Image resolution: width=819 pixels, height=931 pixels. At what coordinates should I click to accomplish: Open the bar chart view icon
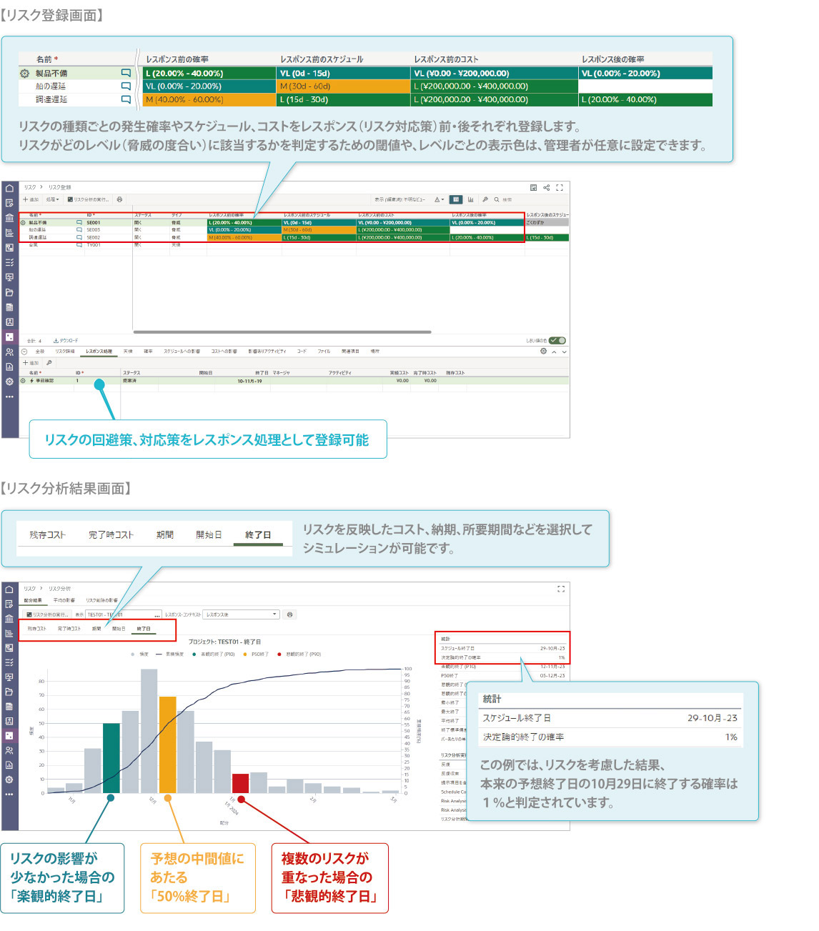[470, 199]
